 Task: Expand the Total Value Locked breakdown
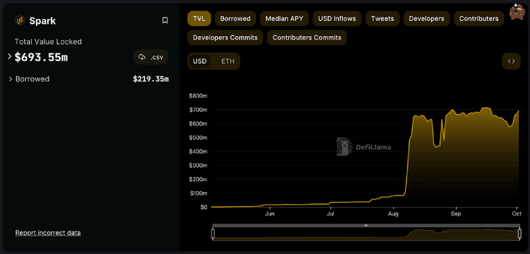coord(10,57)
